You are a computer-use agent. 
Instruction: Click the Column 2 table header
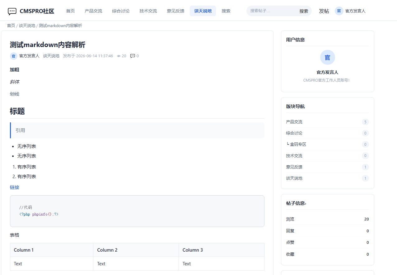[x=136, y=250]
